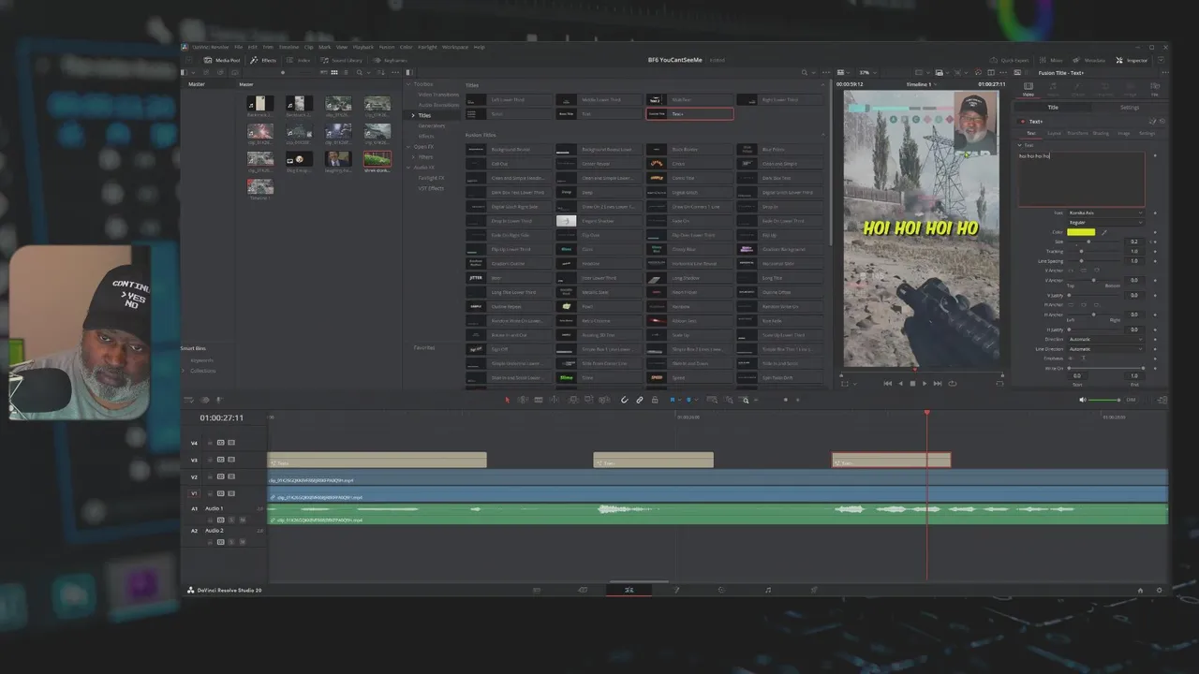
Task: Collapse the Open FX tree section
Action: point(408,146)
